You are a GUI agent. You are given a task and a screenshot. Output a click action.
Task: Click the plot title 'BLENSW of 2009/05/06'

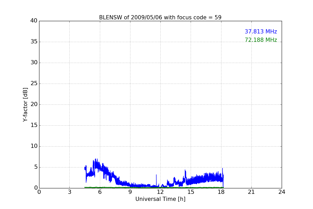click(160, 18)
